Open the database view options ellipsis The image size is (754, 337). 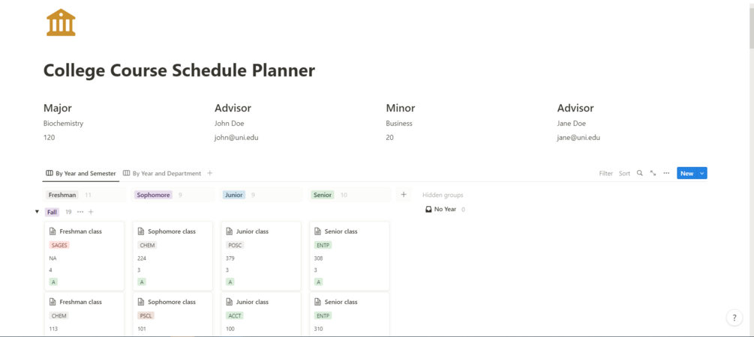[x=666, y=173]
